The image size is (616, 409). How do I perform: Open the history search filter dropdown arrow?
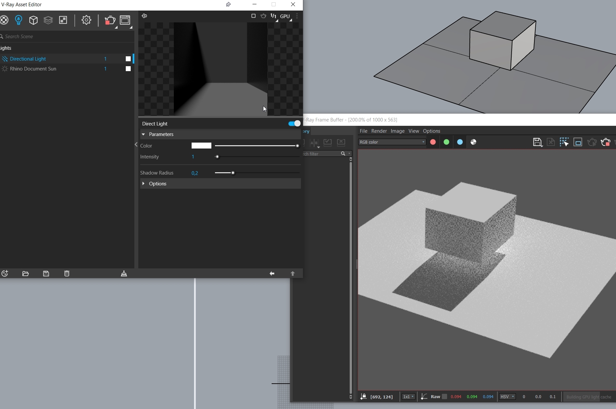point(349,154)
